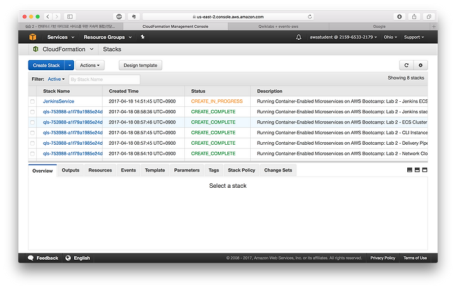The height and width of the screenshot is (289, 456).
Task: Open the Create Stack split-button arrow
Action: [70, 65]
